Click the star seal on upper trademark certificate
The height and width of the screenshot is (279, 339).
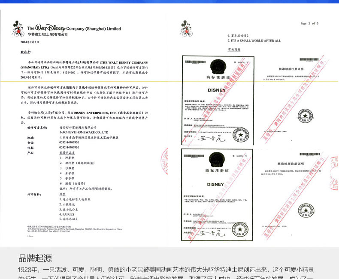coord(241,135)
